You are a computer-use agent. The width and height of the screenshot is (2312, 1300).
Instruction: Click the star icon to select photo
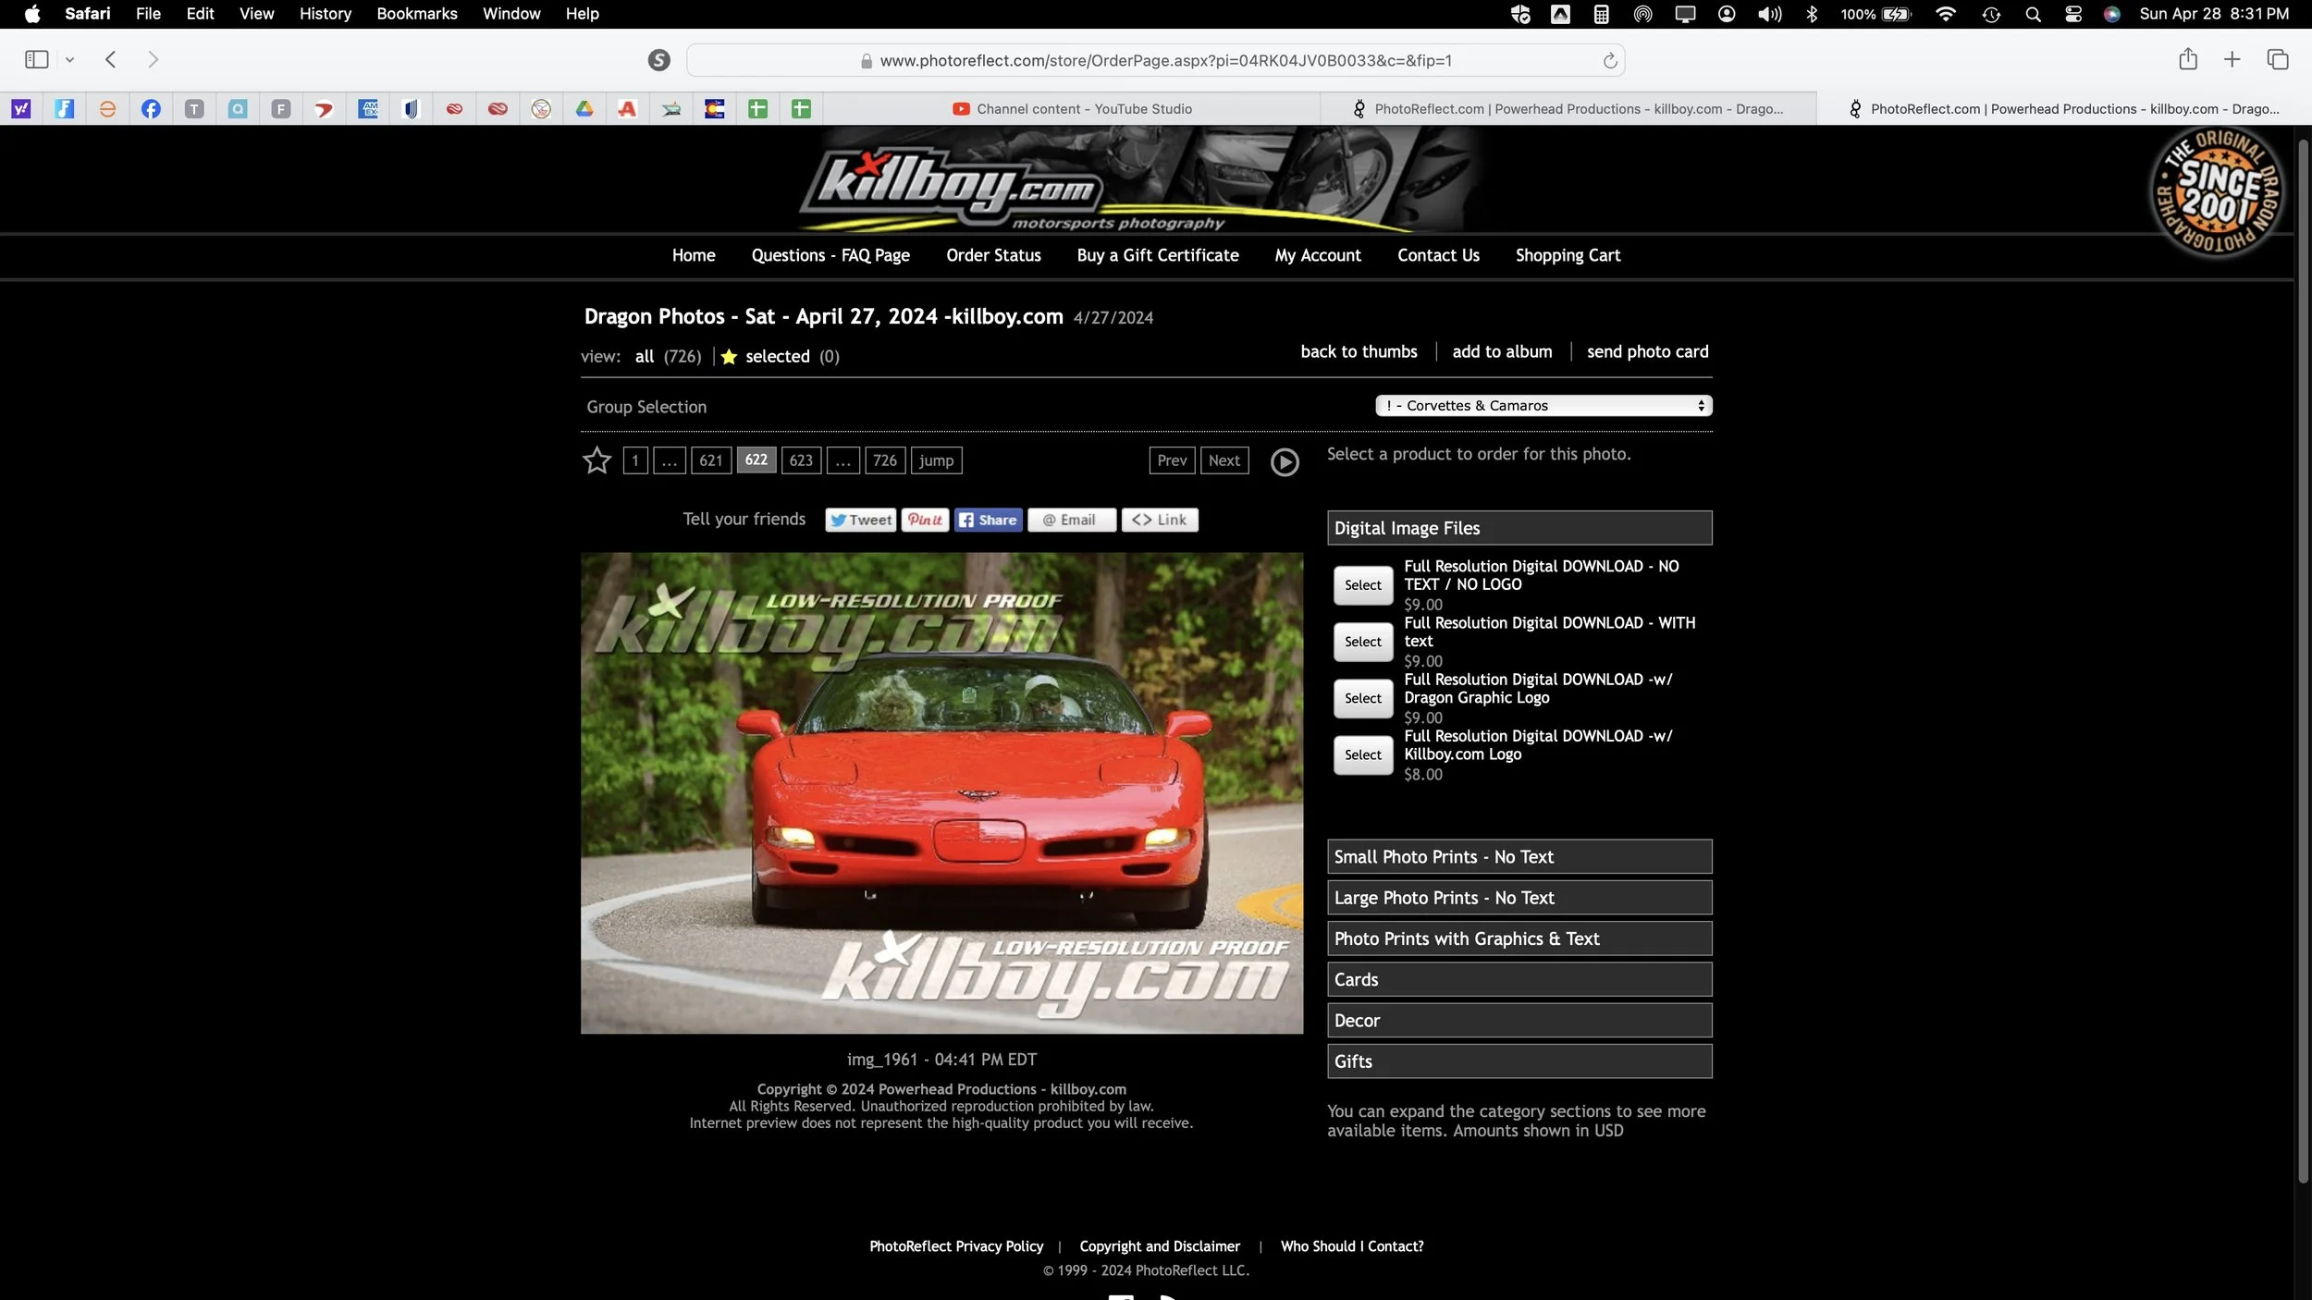pyautogui.click(x=596, y=460)
